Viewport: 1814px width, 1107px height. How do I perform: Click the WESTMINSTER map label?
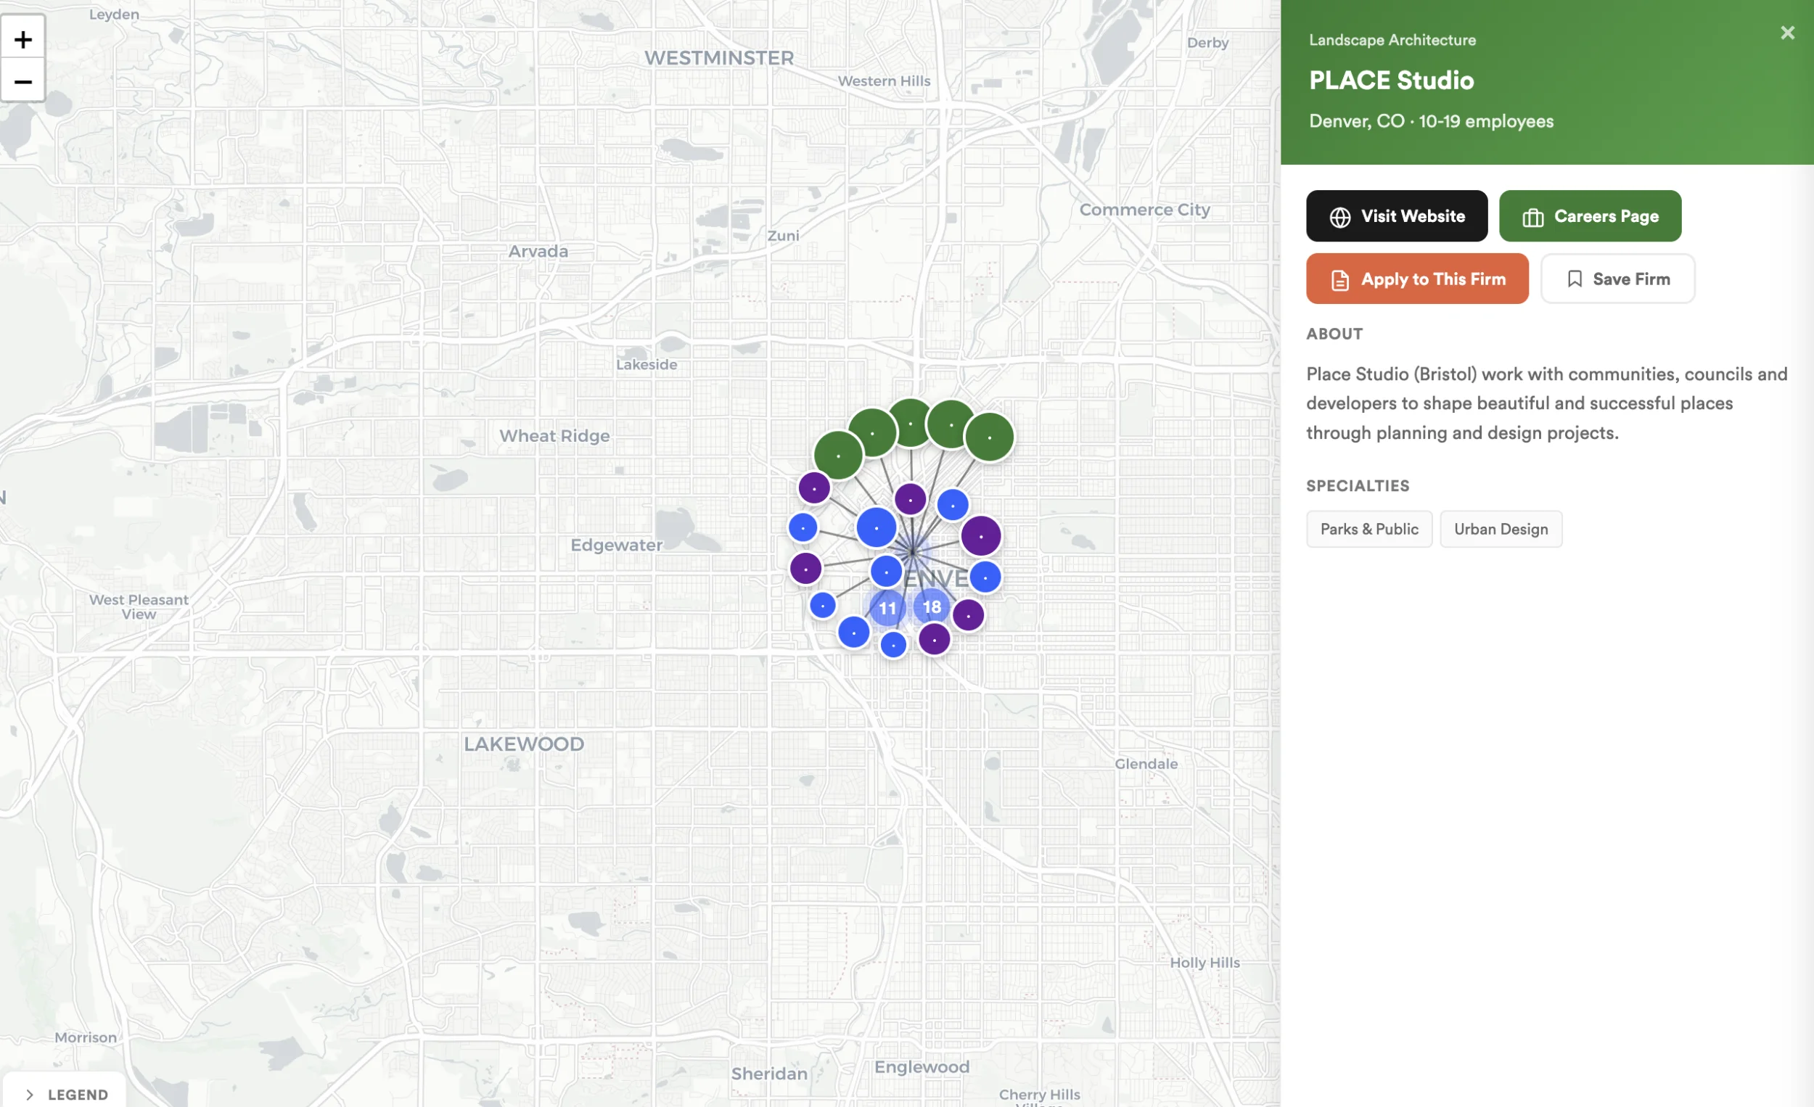[719, 57]
